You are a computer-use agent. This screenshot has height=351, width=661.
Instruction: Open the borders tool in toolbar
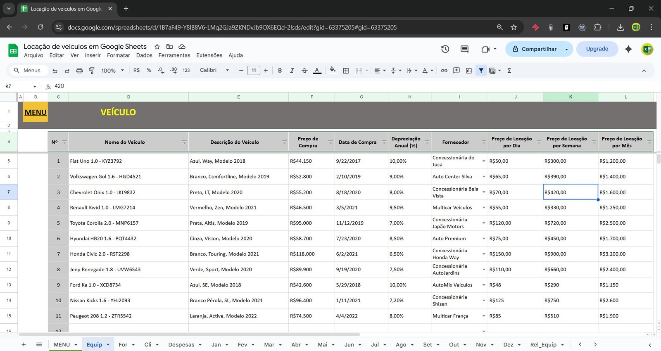(346, 71)
